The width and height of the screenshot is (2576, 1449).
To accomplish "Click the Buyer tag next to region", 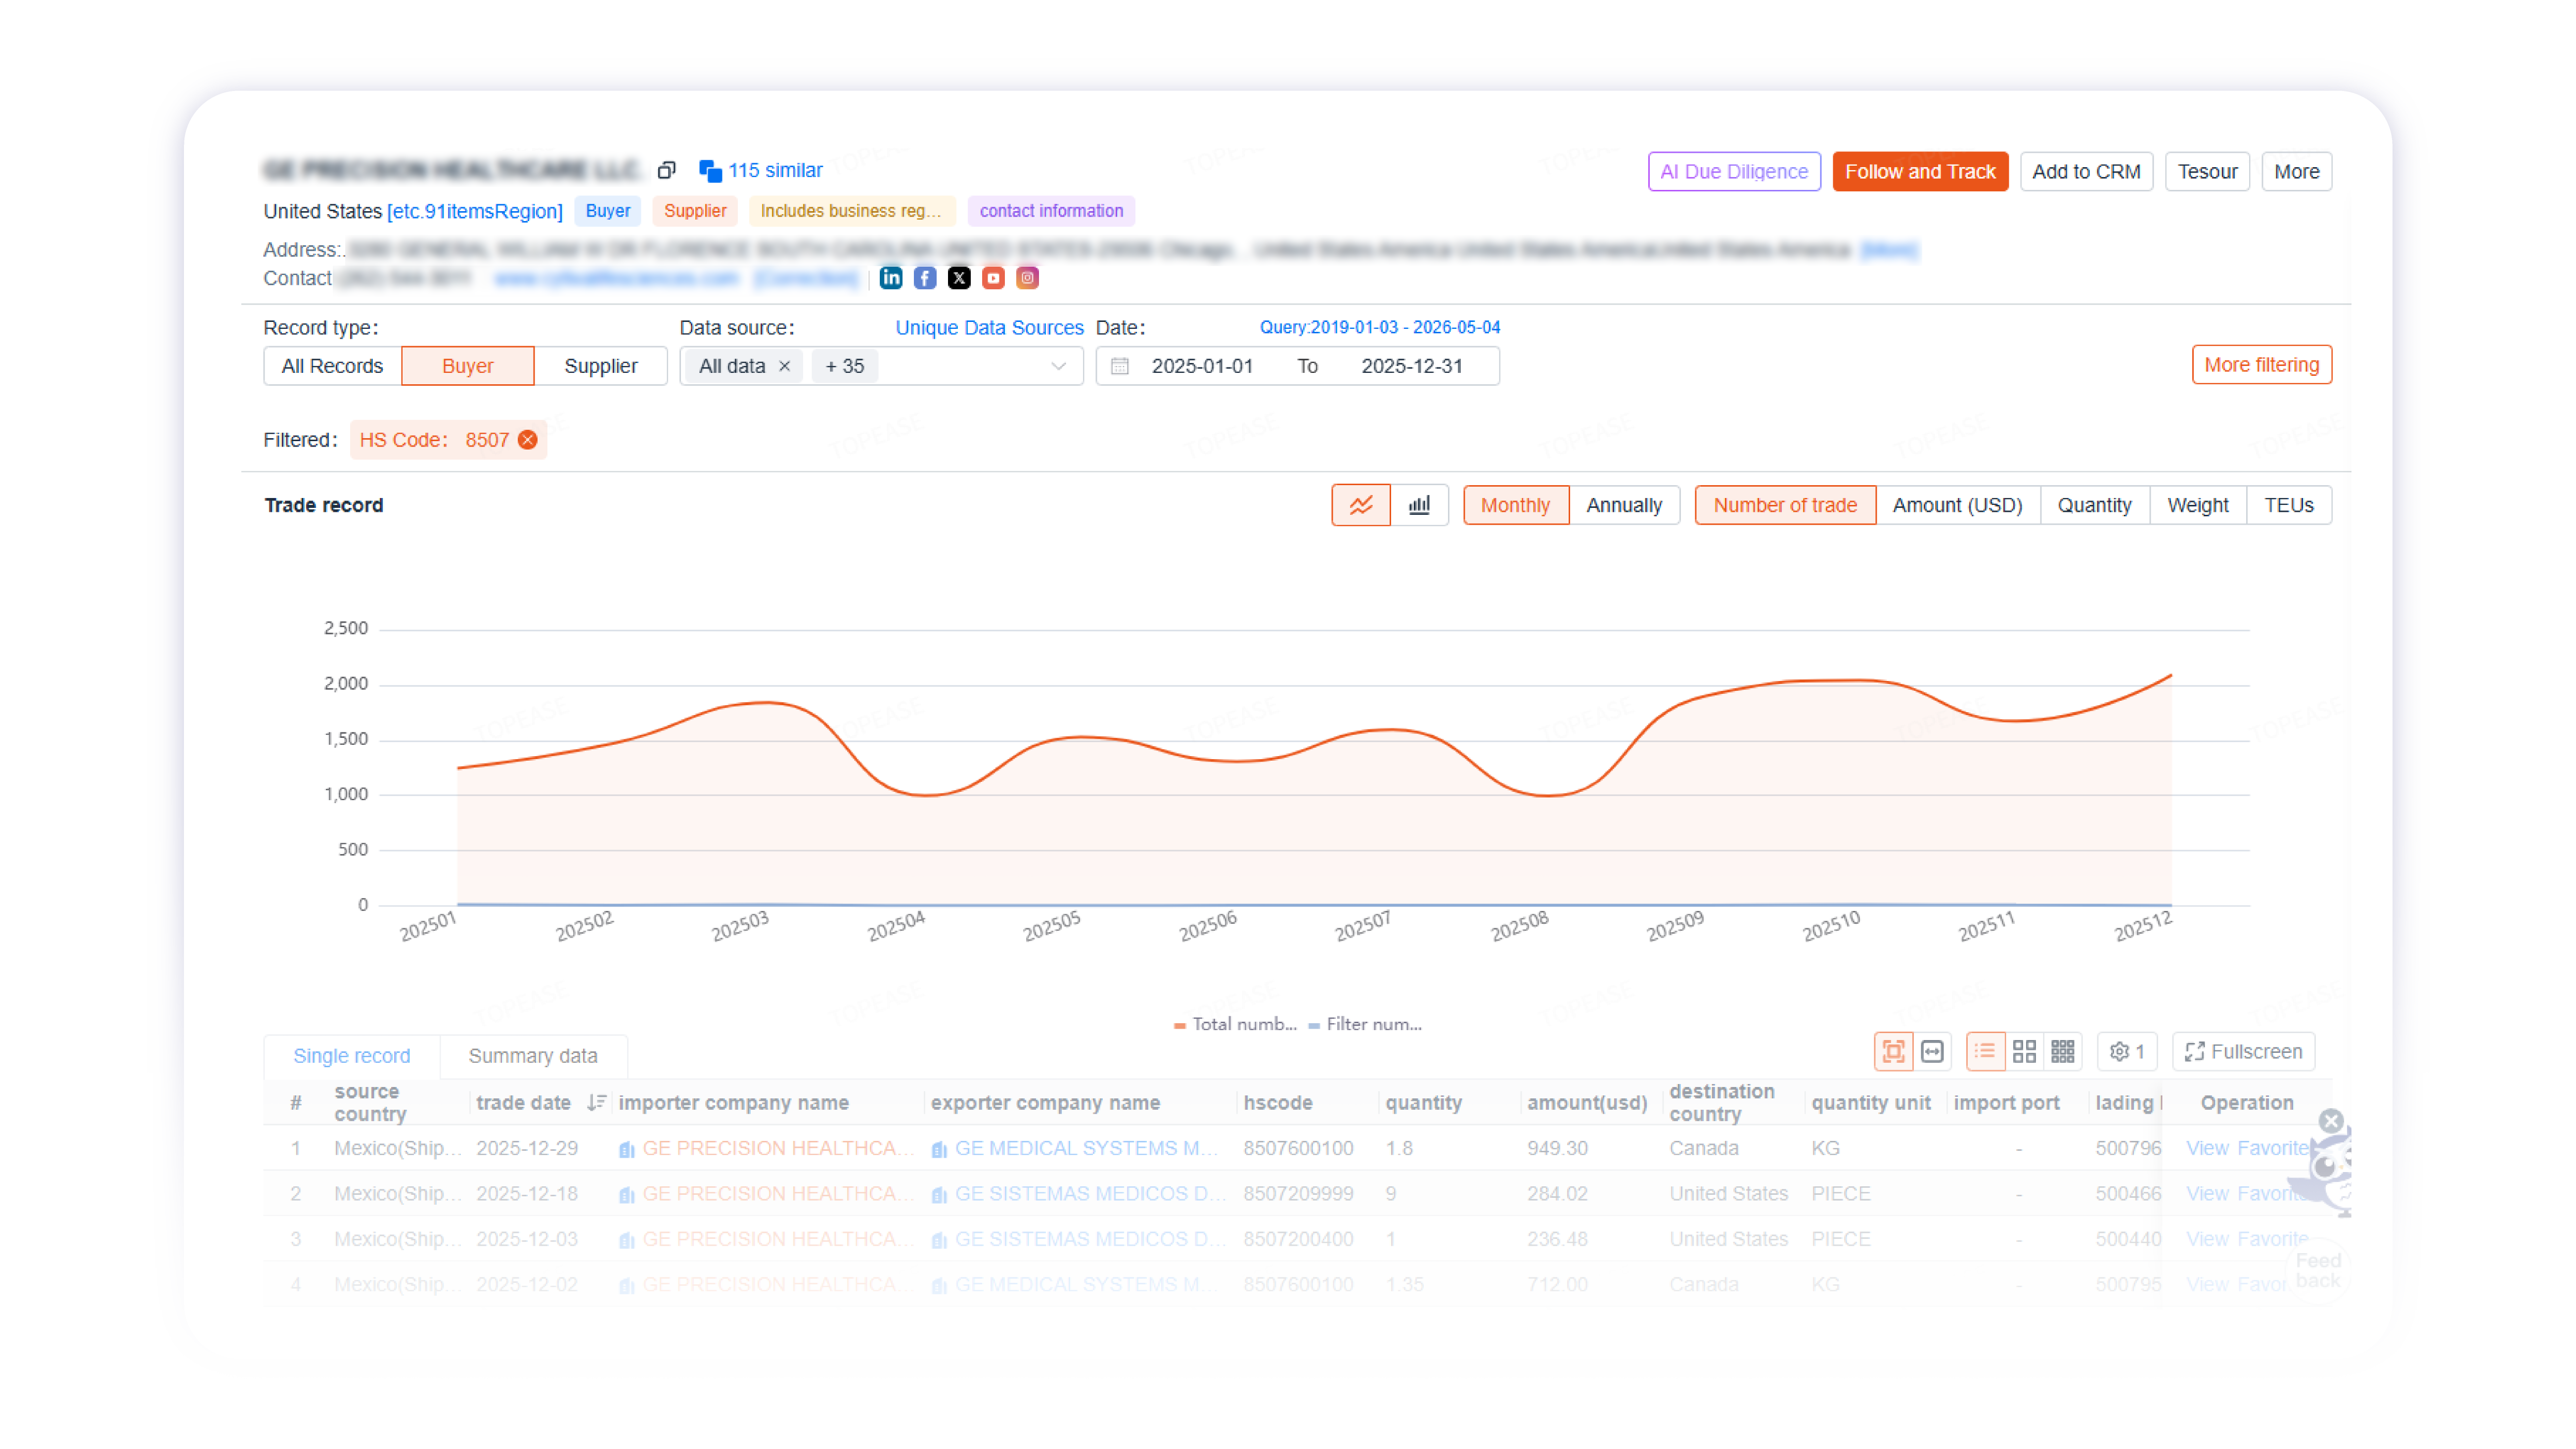I will coord(608,211).
